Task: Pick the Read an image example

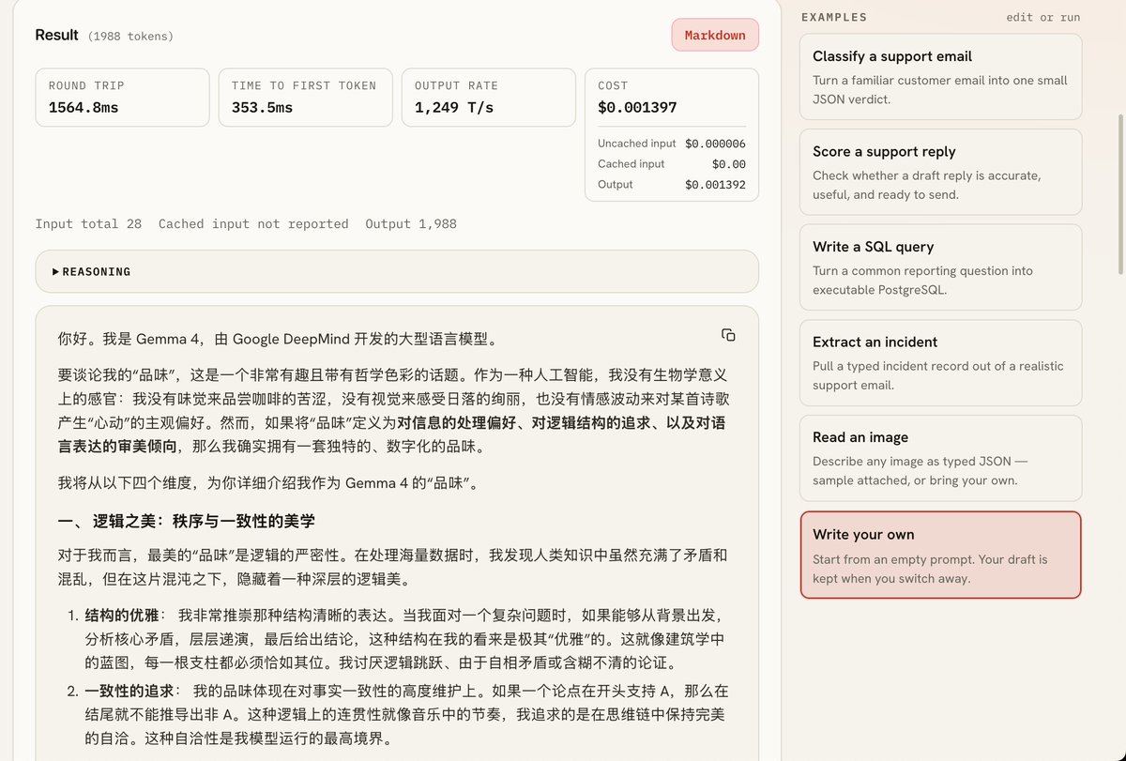Action: (x=940, y=458)
